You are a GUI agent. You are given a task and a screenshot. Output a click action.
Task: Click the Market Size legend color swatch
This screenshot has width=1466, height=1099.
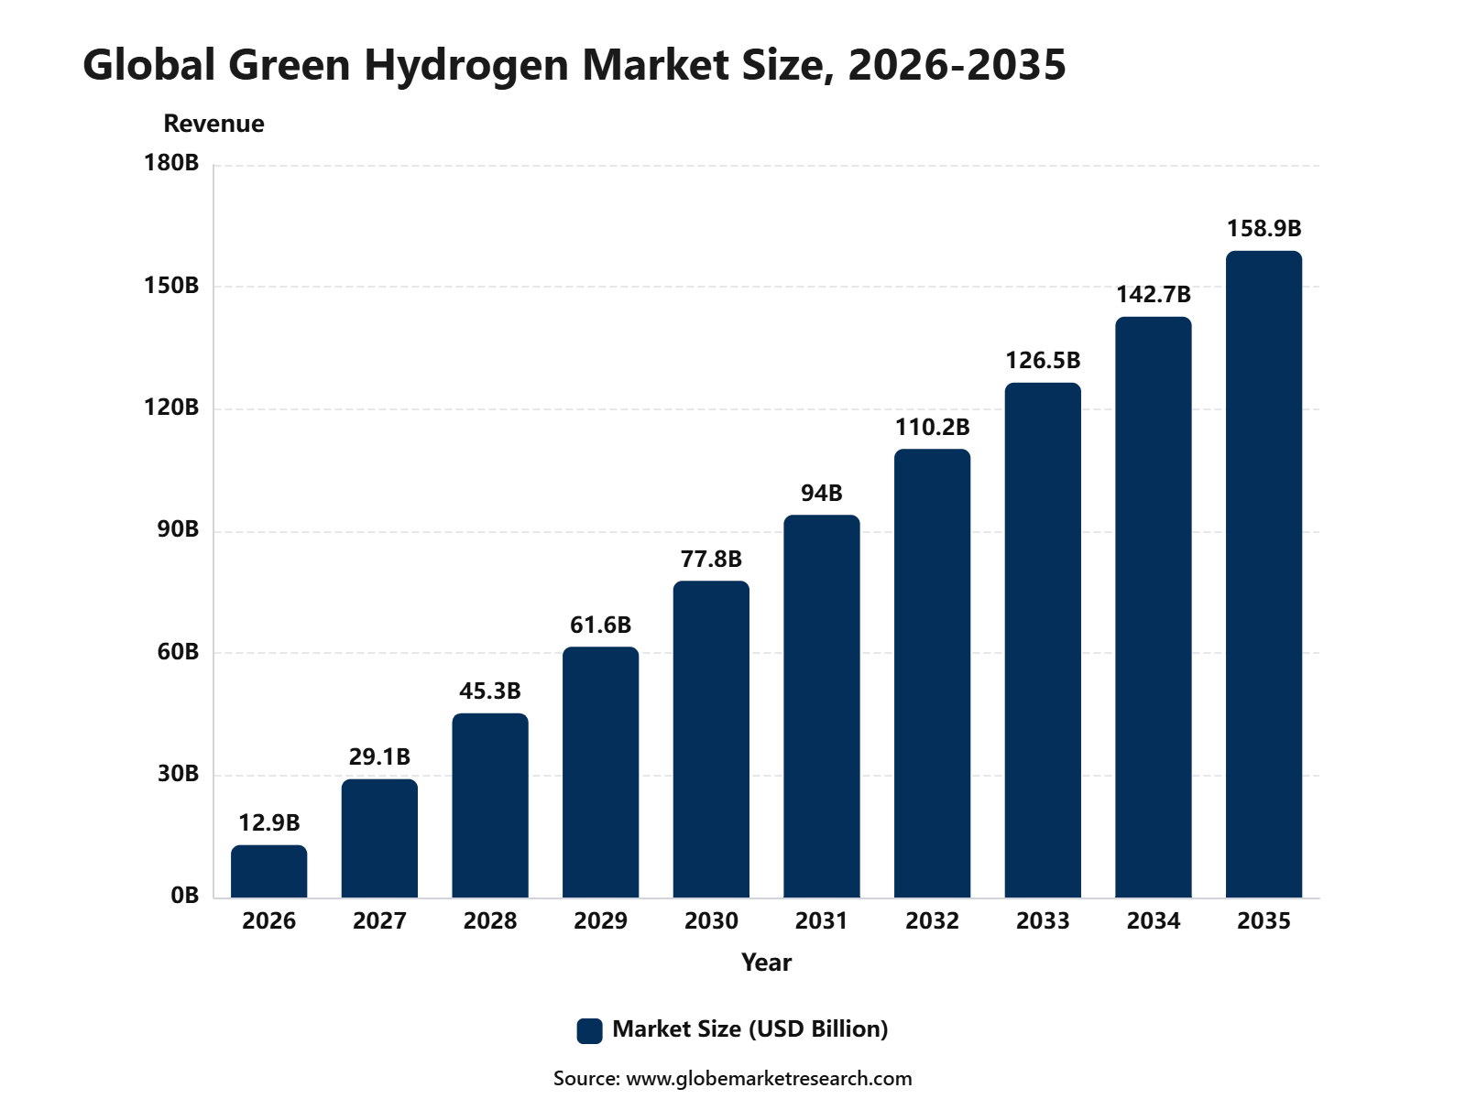point(589,1030)
